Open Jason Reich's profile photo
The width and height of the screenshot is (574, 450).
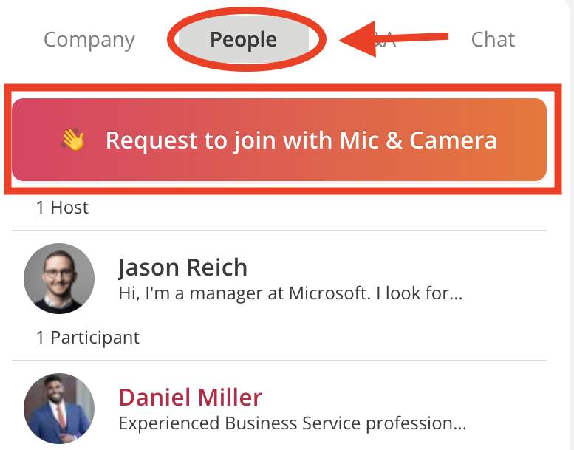coord(59,279)
